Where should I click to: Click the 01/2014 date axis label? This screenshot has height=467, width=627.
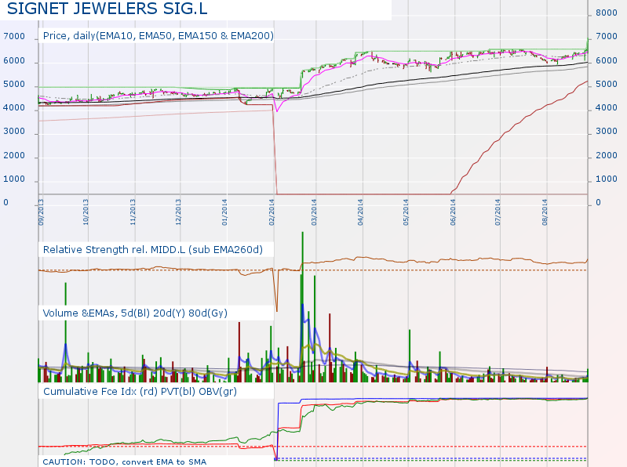[224, 212]
